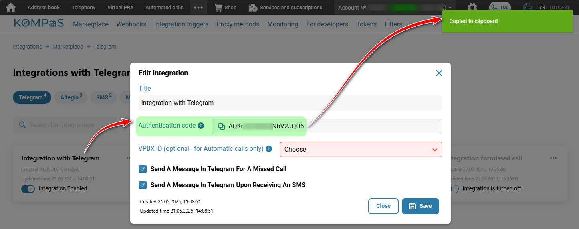Select the Altegio filter chip
Screen dimensions: 579x229
pyautogui.click(x=71, y=97)
